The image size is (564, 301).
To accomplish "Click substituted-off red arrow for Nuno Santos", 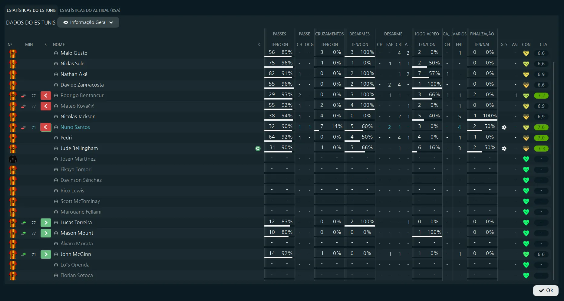I will tap(46, 127).
